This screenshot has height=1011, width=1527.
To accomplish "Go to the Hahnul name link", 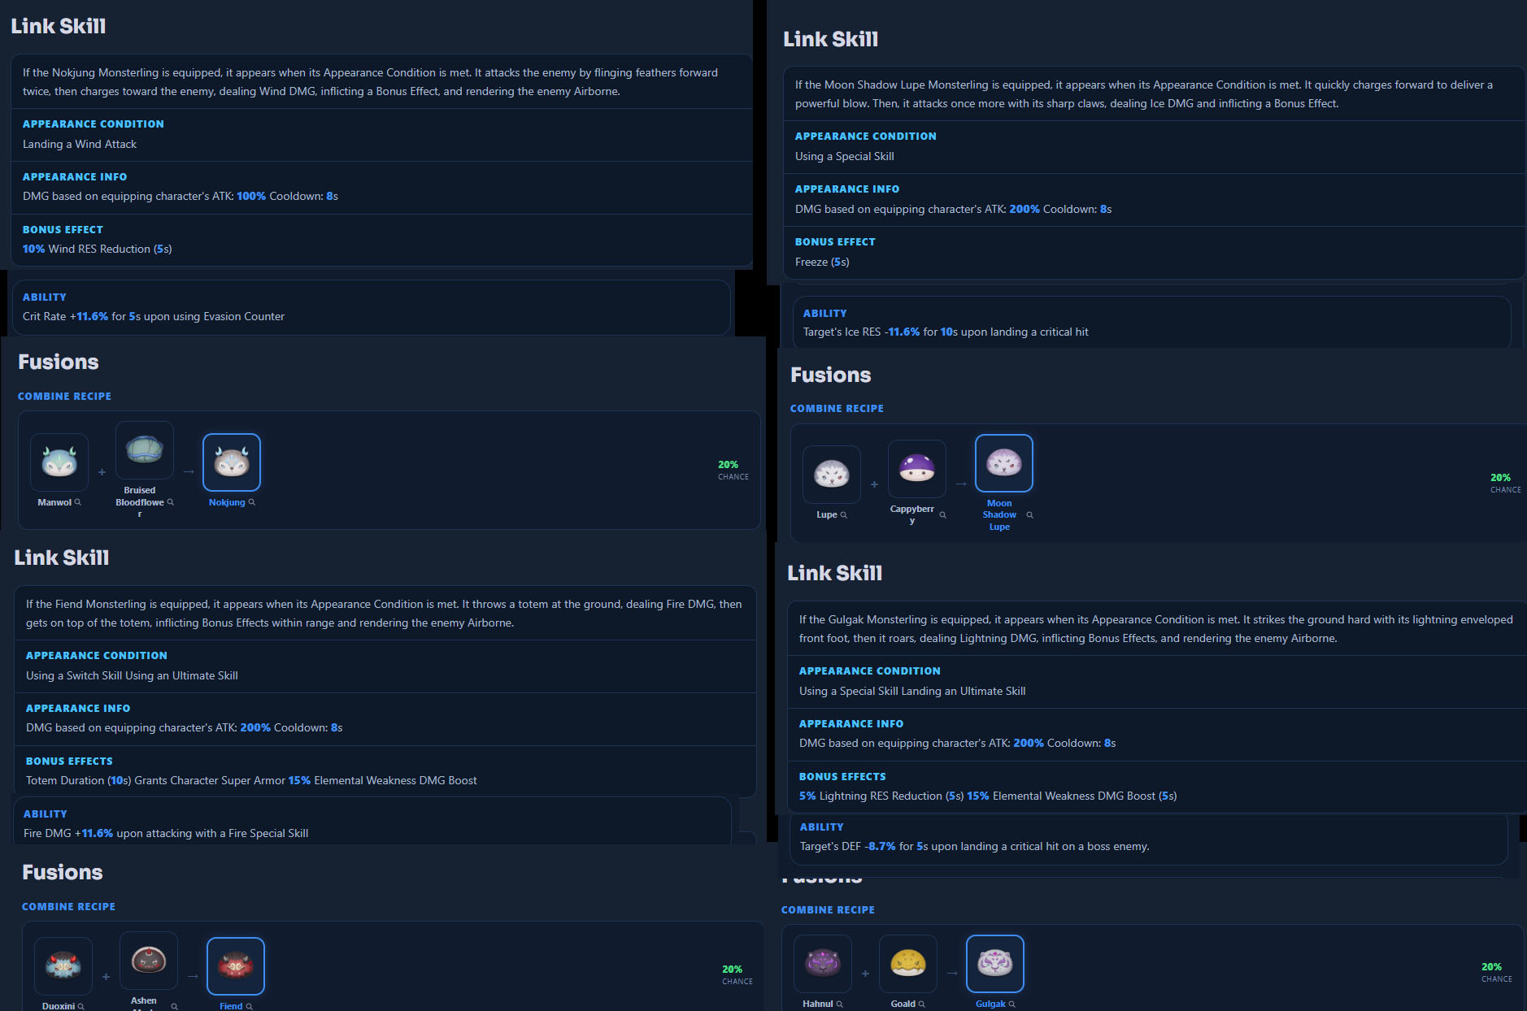I will [x=818, y=1004].
